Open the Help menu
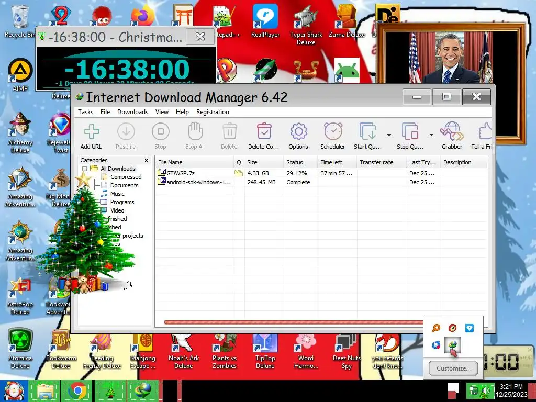This screenshot has width=536, height=402. point(182,112)
